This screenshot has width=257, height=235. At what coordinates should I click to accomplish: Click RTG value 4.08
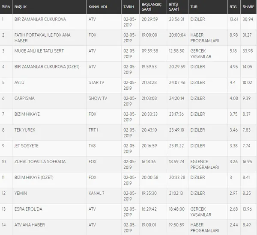233,98
